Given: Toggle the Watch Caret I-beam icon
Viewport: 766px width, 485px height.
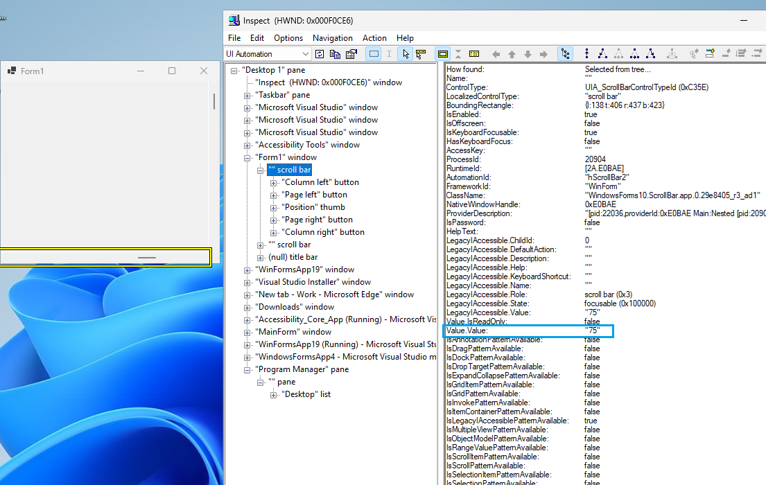Looking at the screenshot, I should point(389,54).
